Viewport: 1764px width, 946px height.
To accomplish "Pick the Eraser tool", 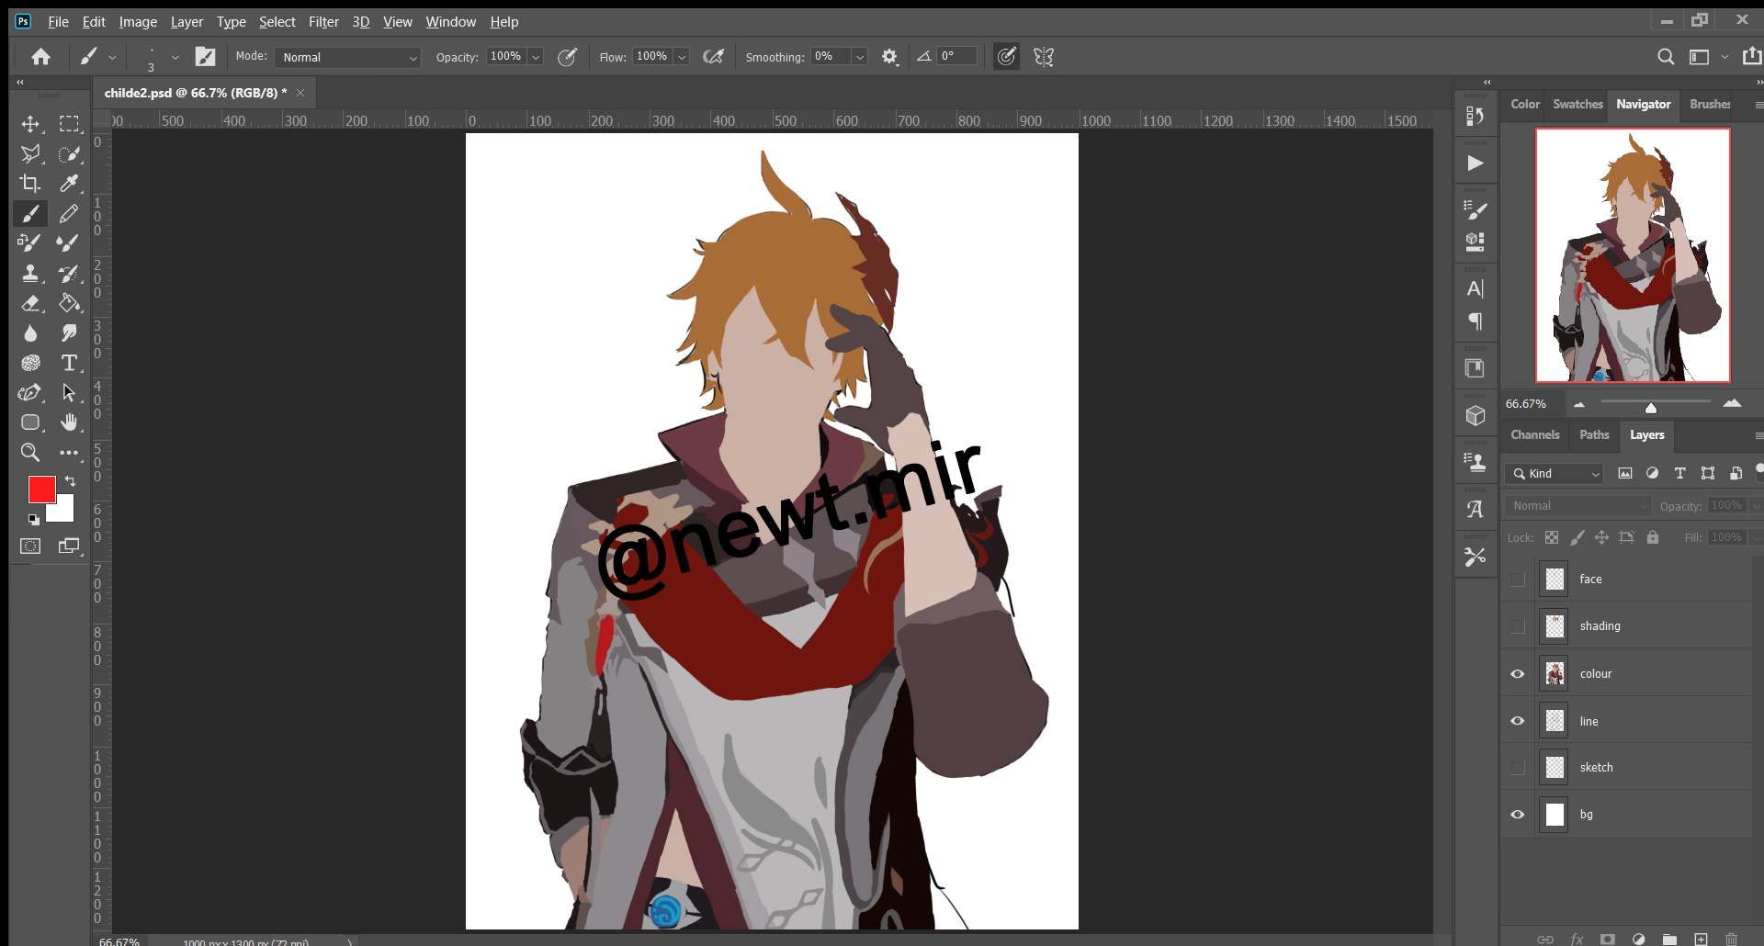I will click(30, 303).
